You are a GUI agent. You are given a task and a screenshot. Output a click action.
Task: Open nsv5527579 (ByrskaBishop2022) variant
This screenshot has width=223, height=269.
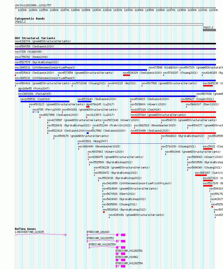click(37, 62)
